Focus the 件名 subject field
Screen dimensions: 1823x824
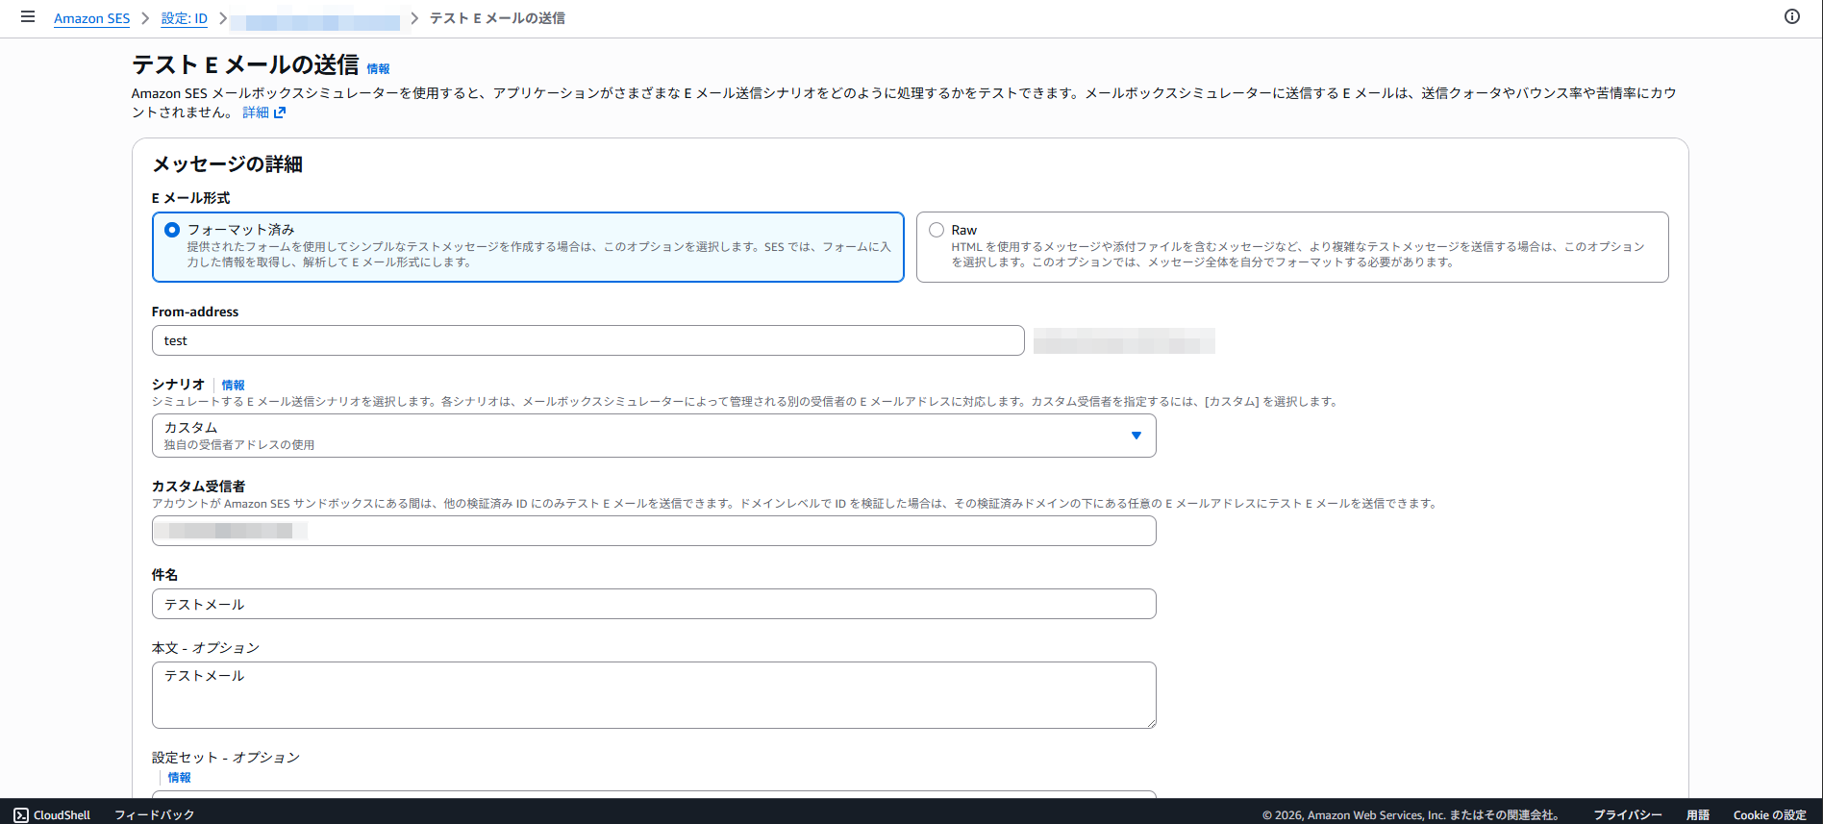point(654,604)
